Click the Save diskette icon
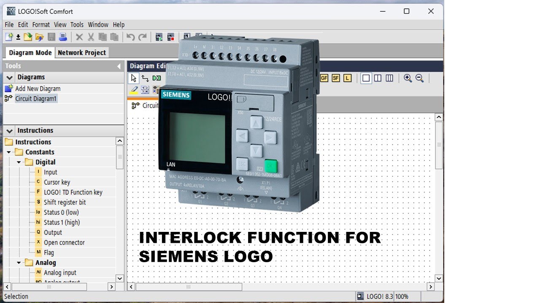The height and width of the screenshot is (303, 540). tap(51, 37)
